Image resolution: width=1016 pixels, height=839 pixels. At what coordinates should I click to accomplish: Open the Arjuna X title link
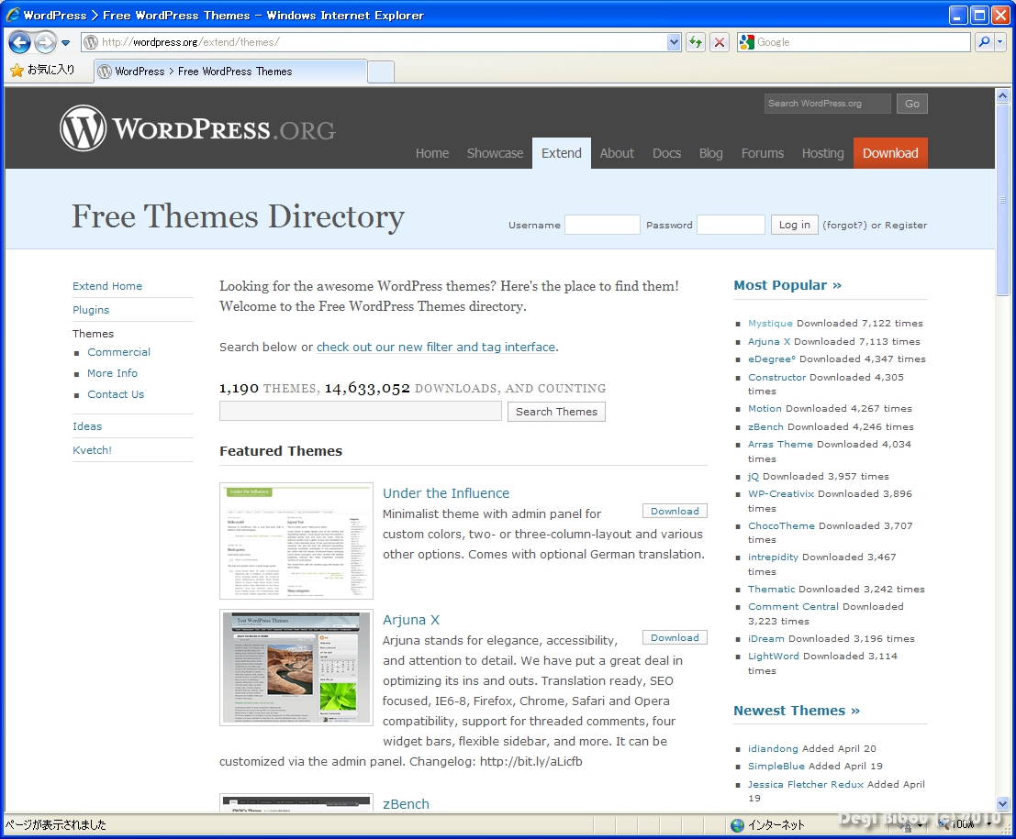click(x=411, y=620)
